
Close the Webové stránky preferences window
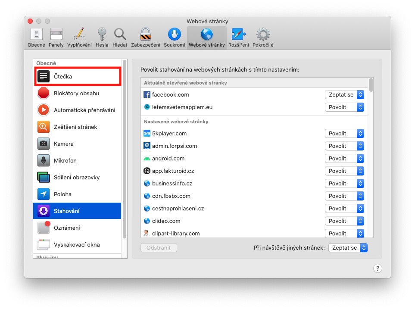[30, 21]
